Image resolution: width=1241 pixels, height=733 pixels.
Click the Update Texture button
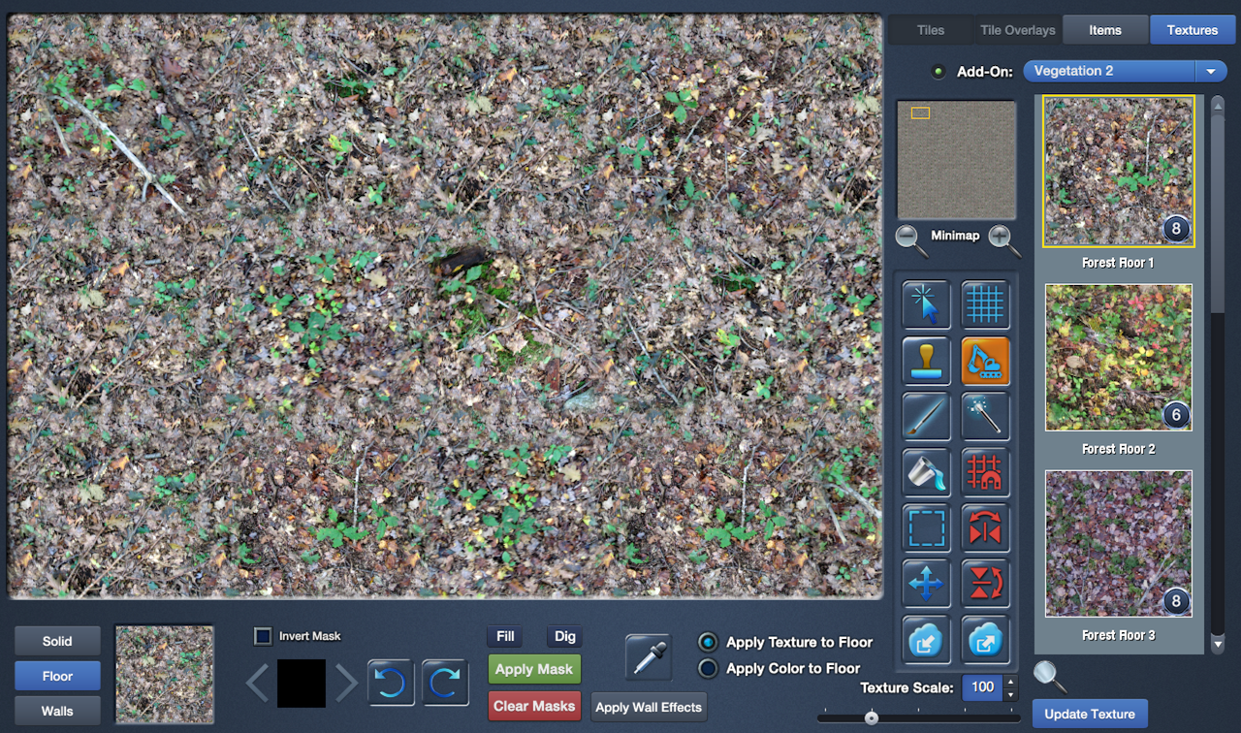click(x=1089, y=714)
